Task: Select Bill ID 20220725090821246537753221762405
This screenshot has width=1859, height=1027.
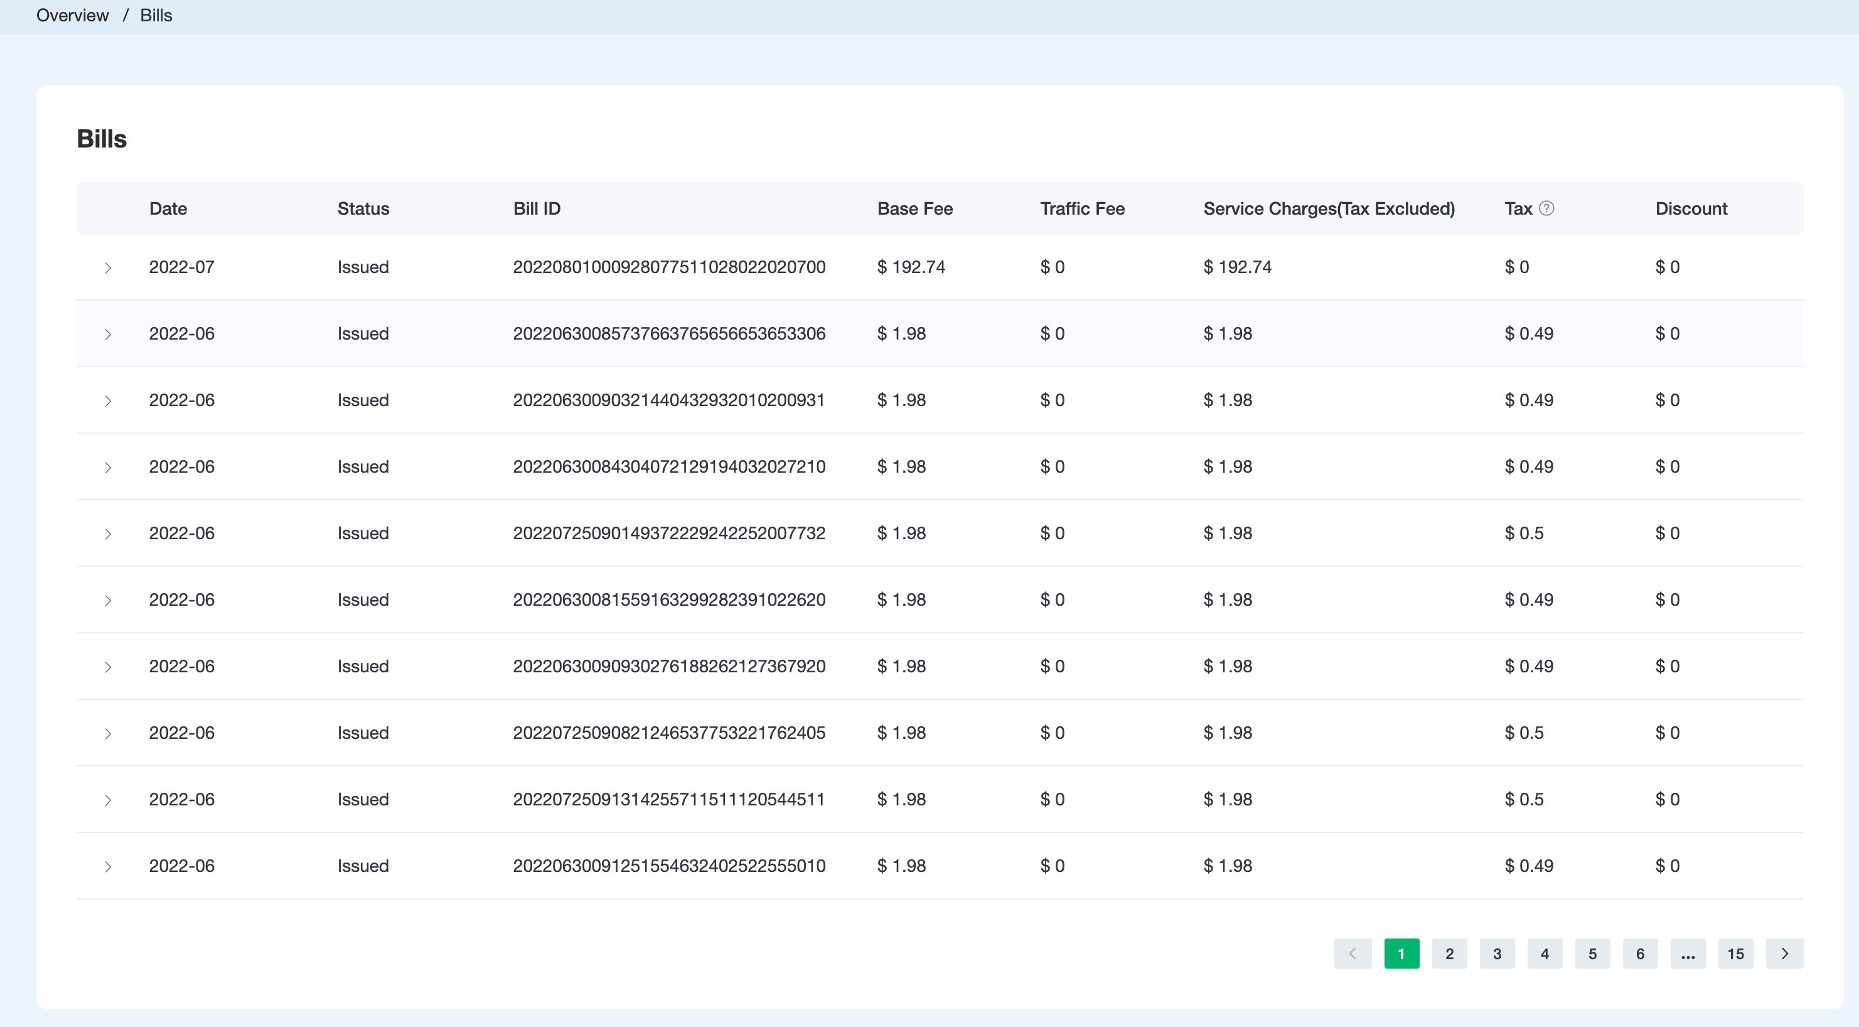Action: point(669,733)
